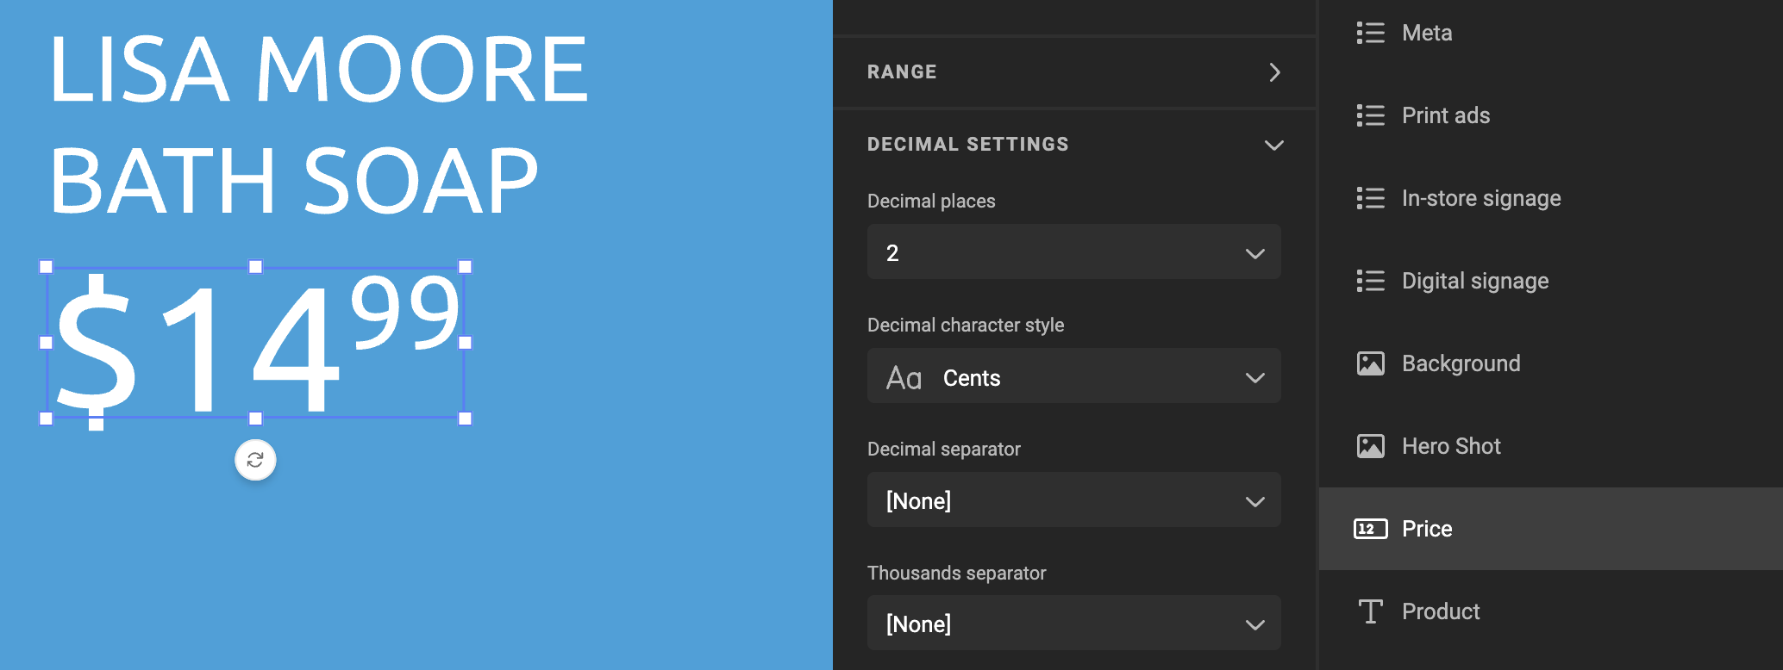This screenshot has height=670, width=1783.
Task: Select the Digital signage layer
Action: [1551, 281]
